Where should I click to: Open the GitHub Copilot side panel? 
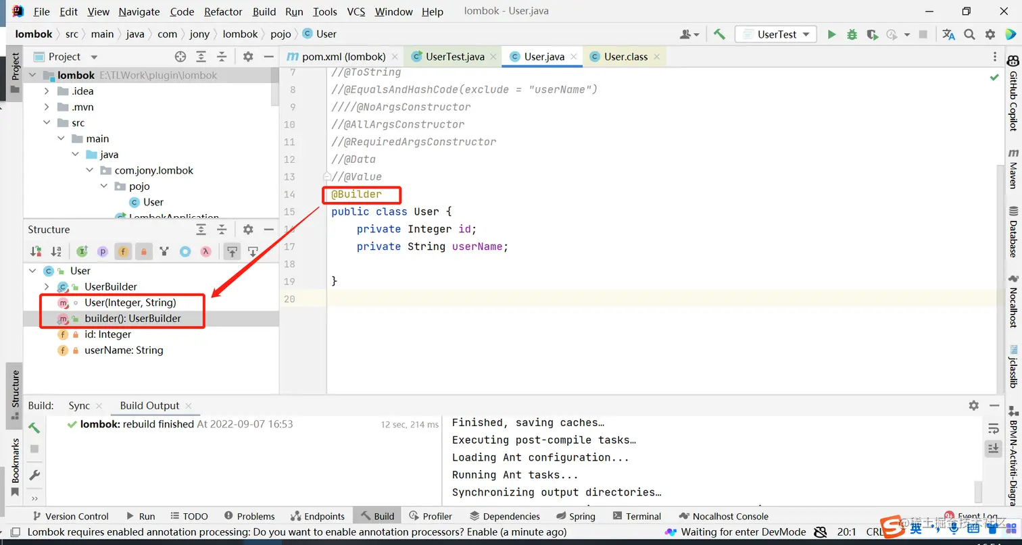coord(1013,92)
